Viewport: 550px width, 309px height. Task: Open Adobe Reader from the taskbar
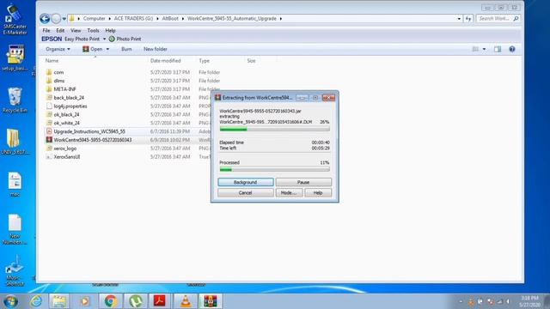click(x=160, y=301)
